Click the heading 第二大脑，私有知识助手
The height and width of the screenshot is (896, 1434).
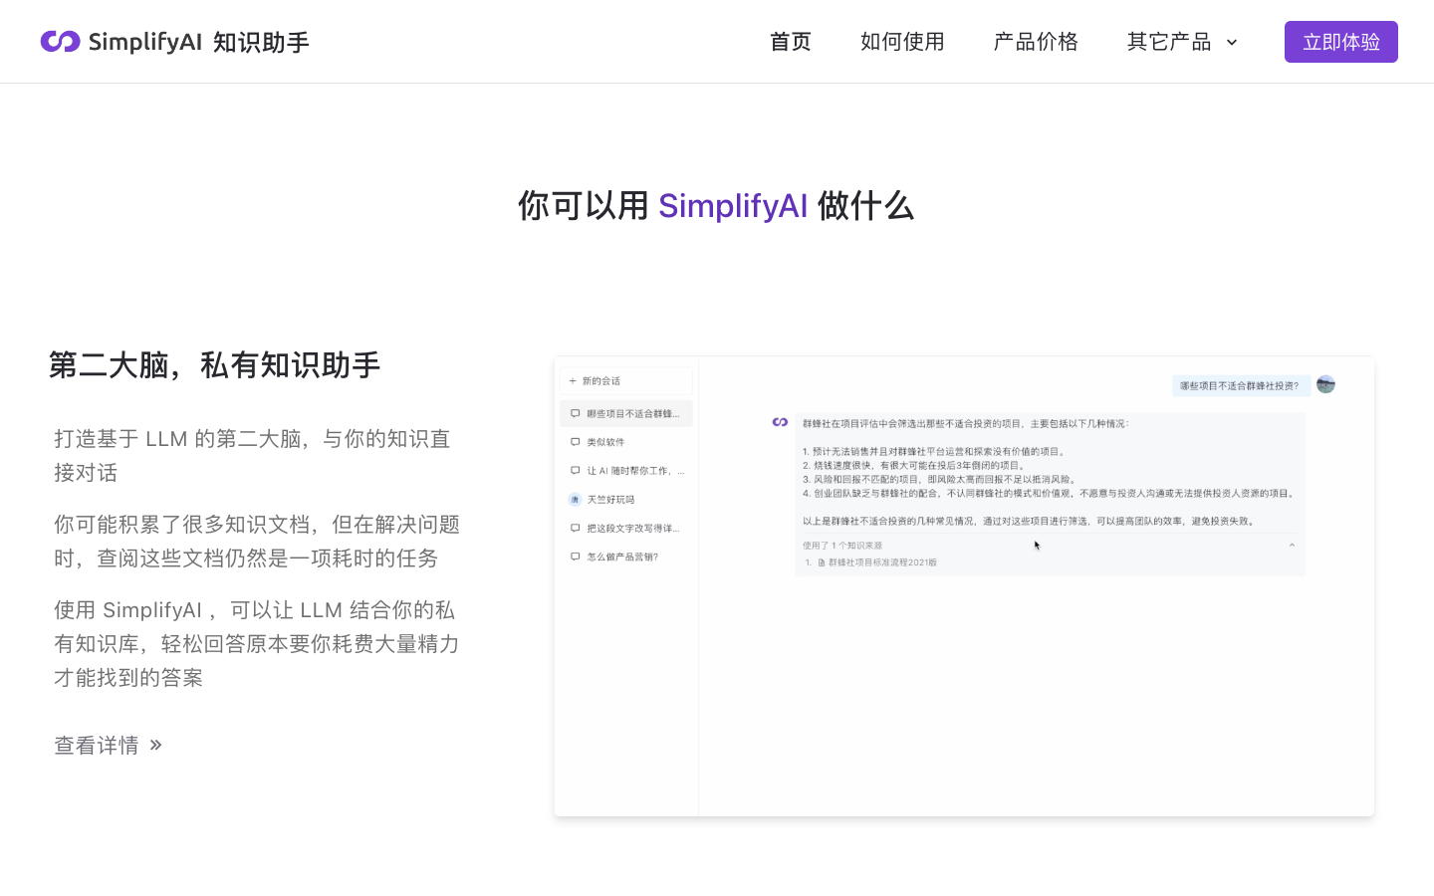[x=215, y=365]
